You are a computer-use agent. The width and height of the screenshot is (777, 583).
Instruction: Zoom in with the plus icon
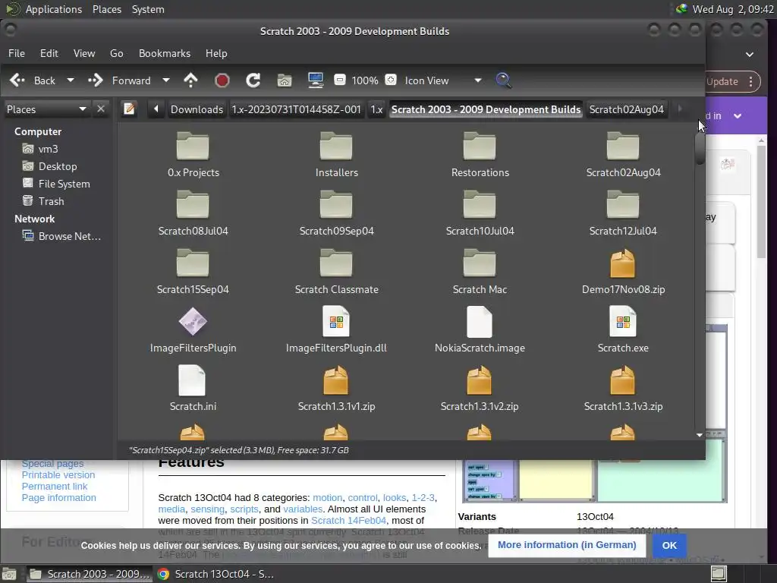391,80
